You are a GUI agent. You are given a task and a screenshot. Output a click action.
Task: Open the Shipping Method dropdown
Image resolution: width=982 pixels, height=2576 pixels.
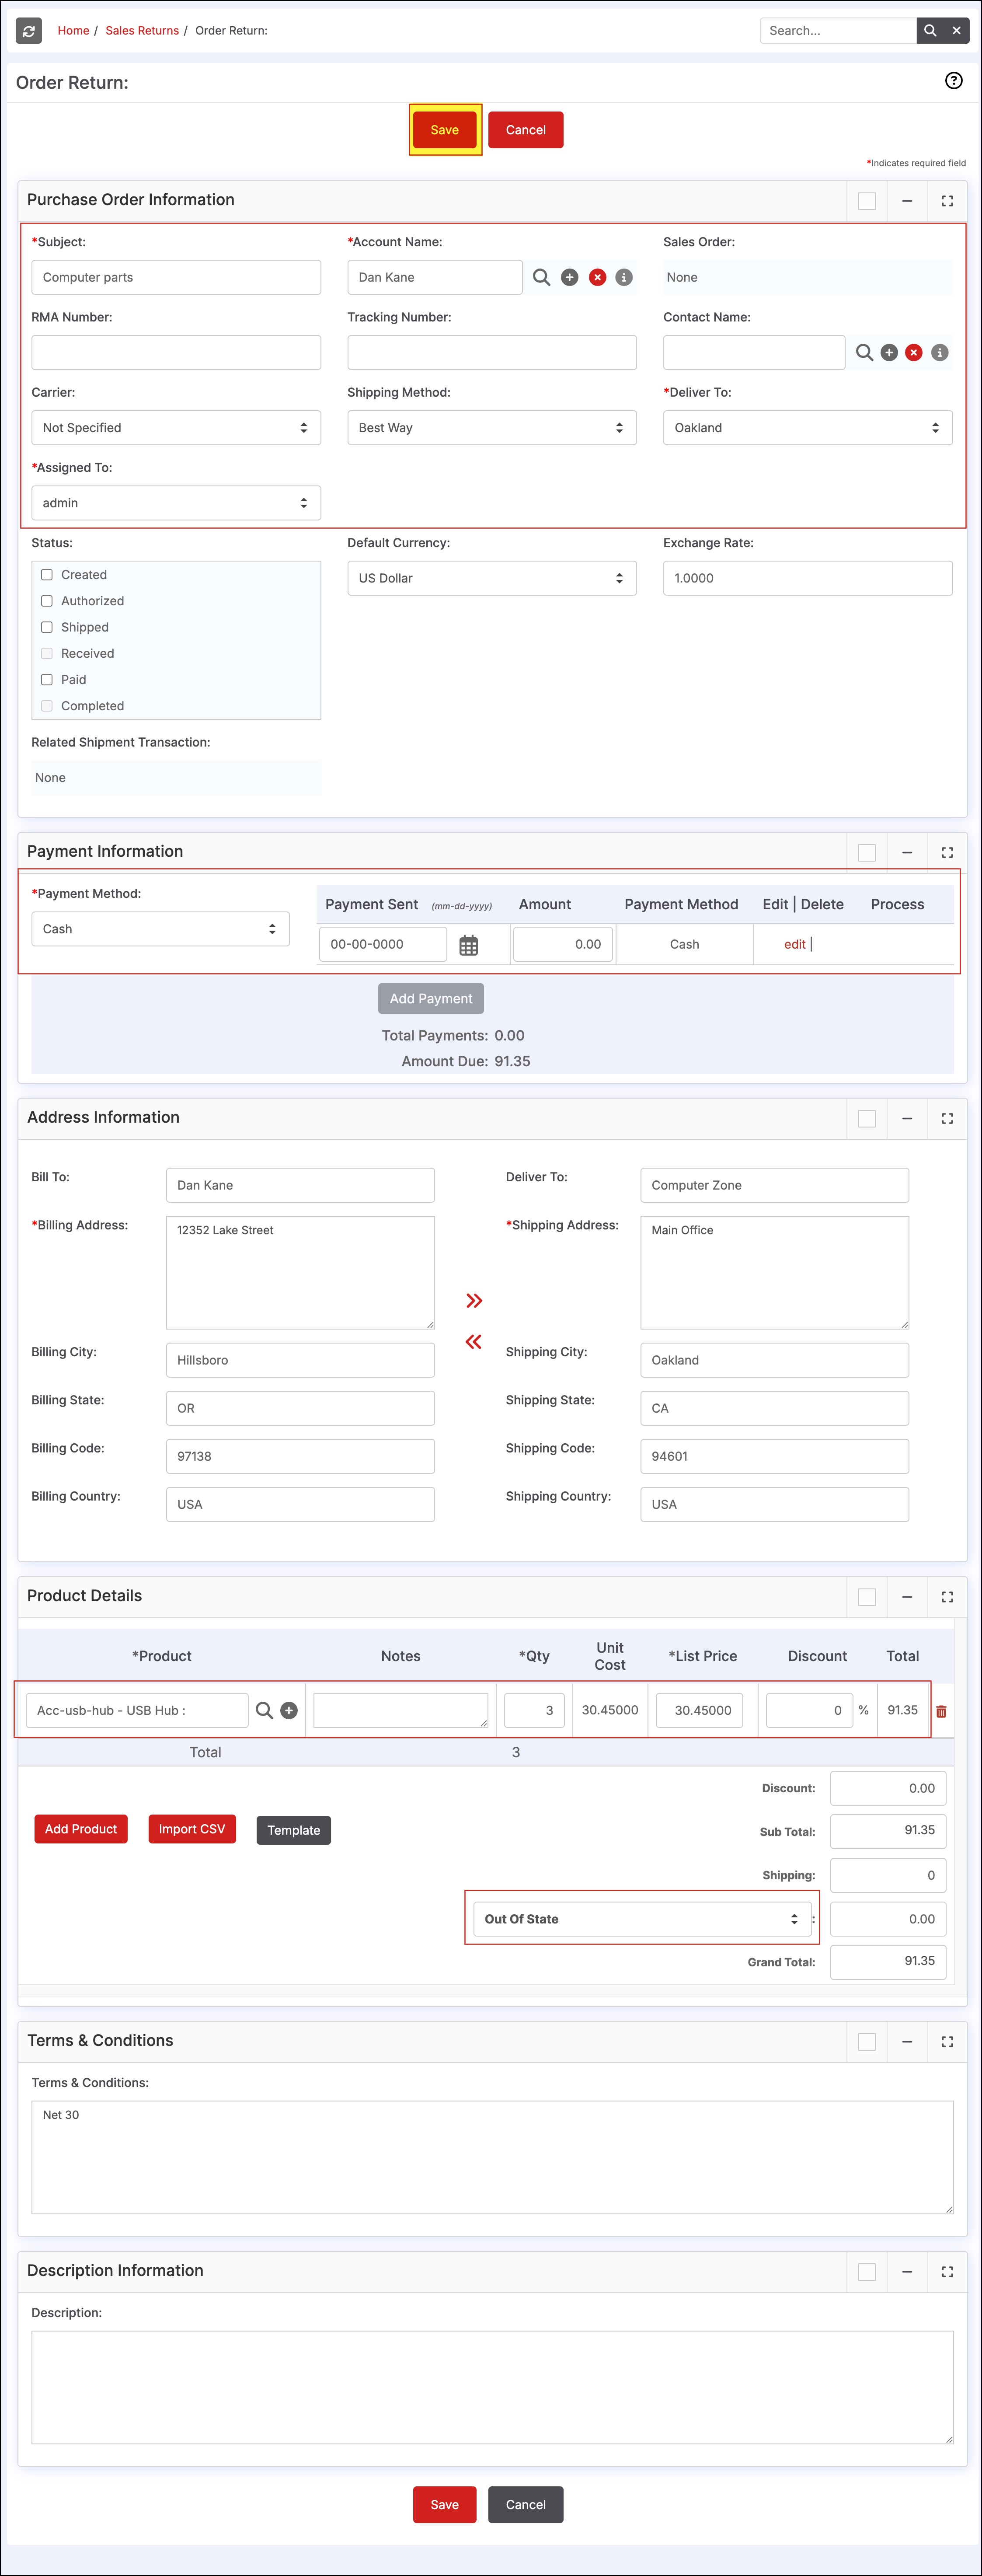[x=492, y=428]
